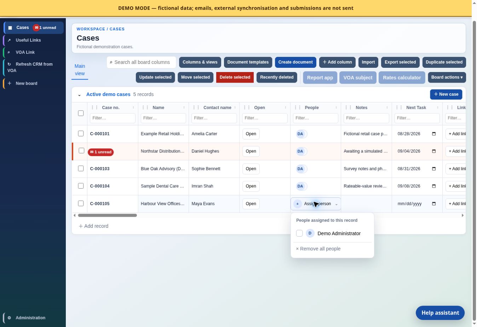Click the sort arrows on the People column

(x=336, y=108)
